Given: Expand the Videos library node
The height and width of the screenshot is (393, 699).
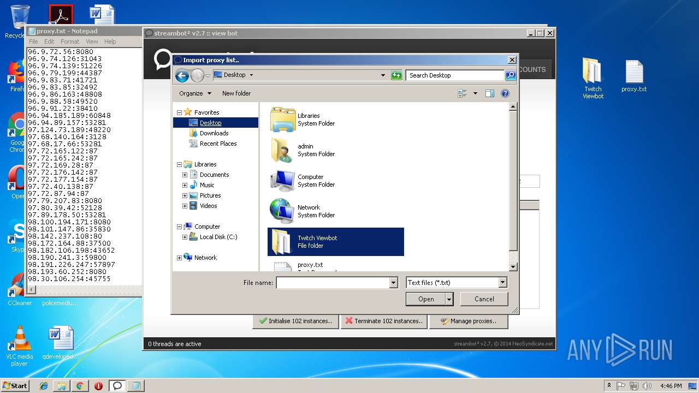Looking at the screenshot, I should click(185, 206).
